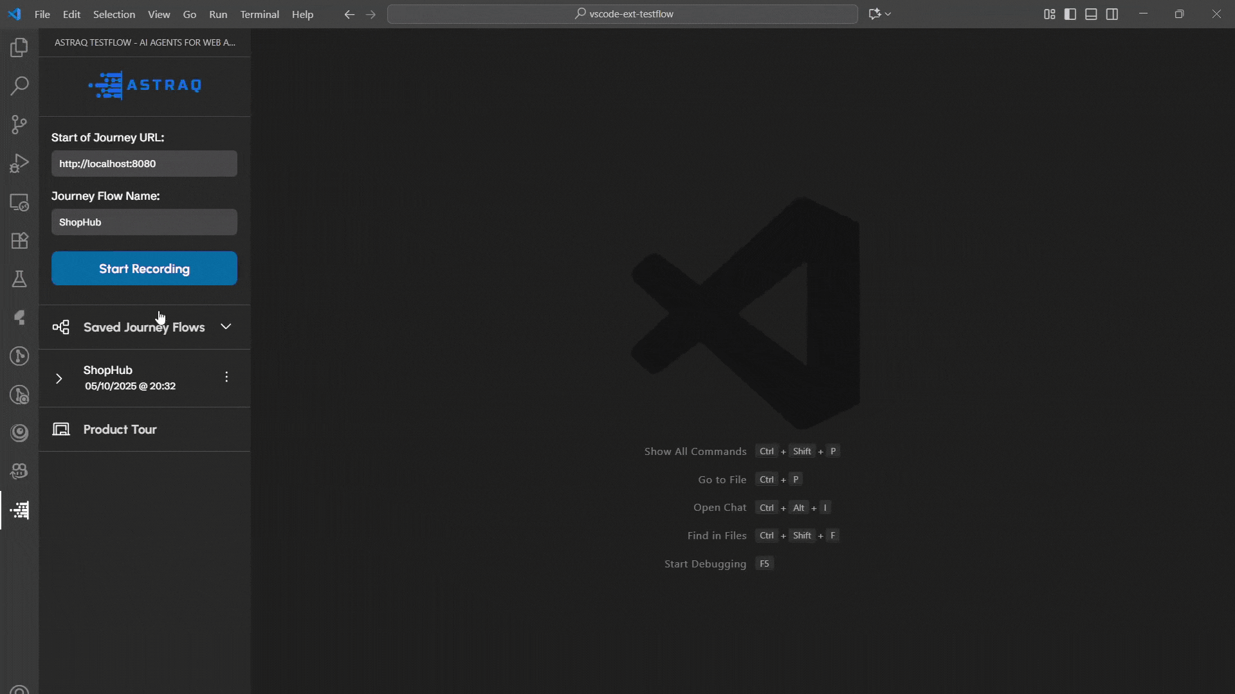Open the Search view icon
This screenshot has height=694, width=1235.
coord(19,86)
